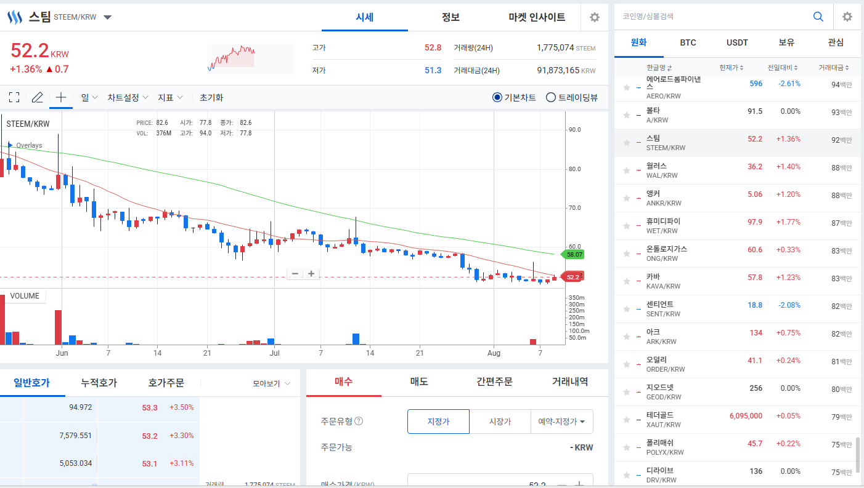Expand the chart Overlays triangle
Viewport: 864px width, 488px height.
coord(10,145)
